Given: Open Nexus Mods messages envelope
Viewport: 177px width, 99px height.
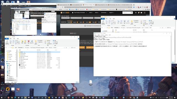Looking at the screenshot, I should click(x=141, y=13).
